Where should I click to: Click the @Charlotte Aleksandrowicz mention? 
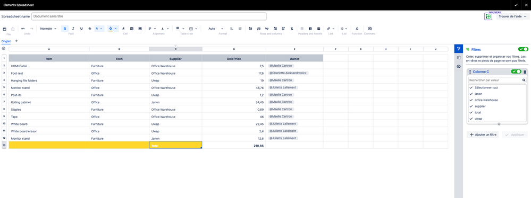click(x=289, y=73)
